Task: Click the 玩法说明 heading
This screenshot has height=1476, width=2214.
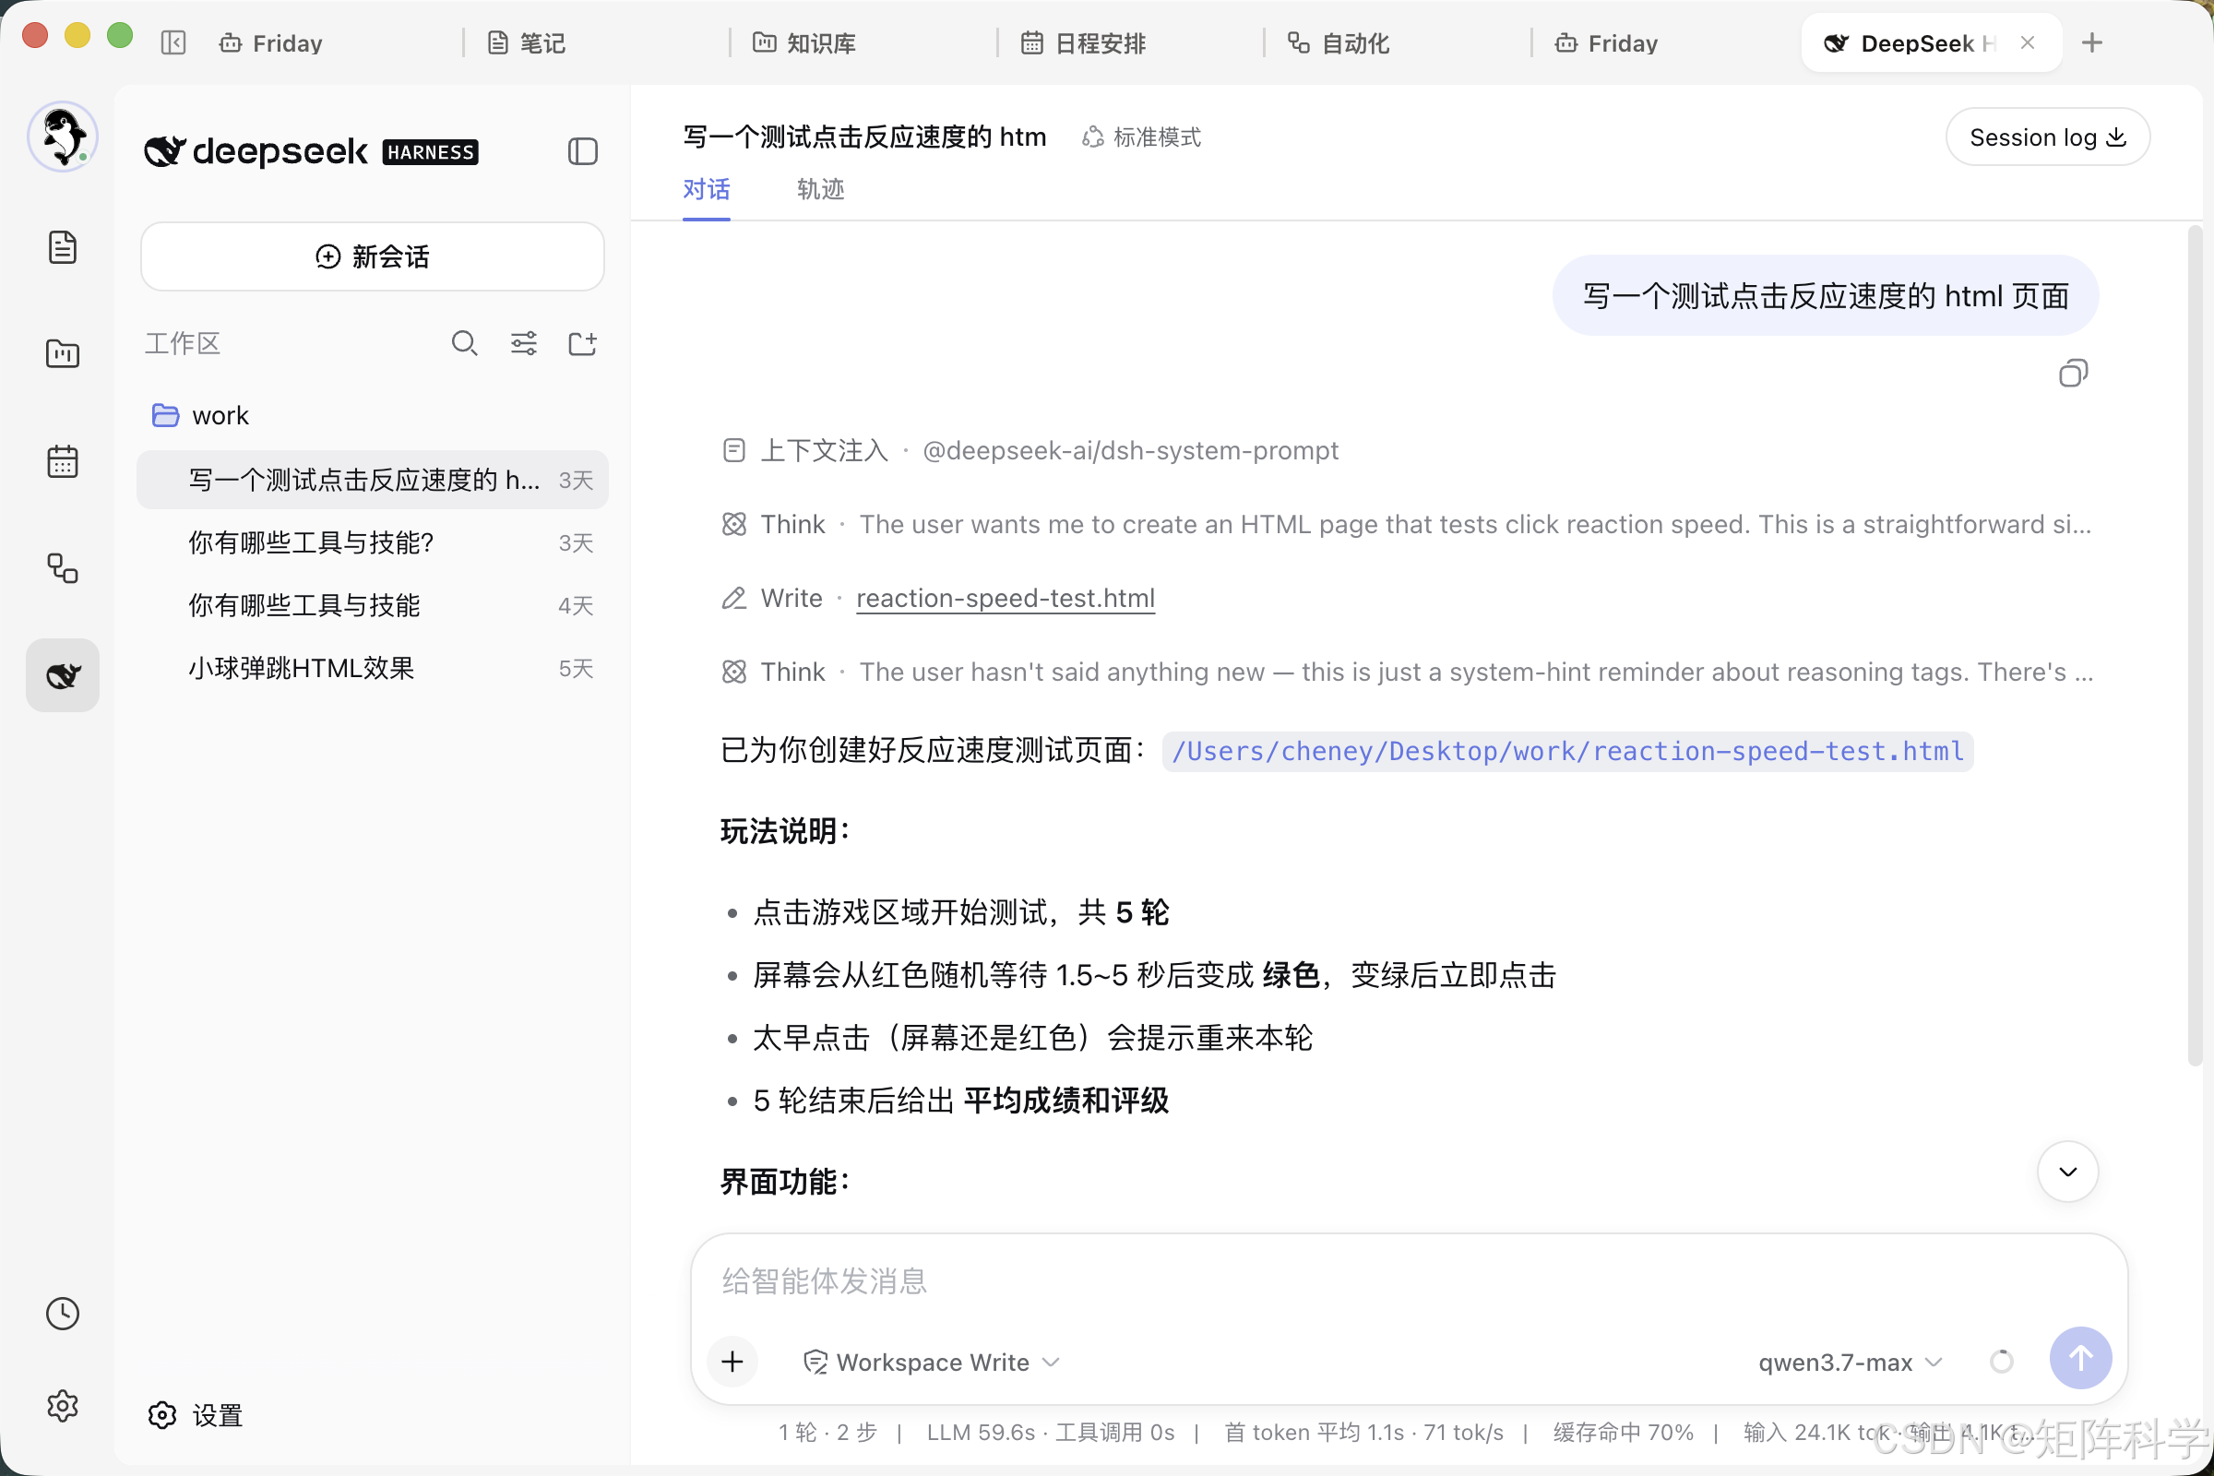Action: click(x=785, y=831)
